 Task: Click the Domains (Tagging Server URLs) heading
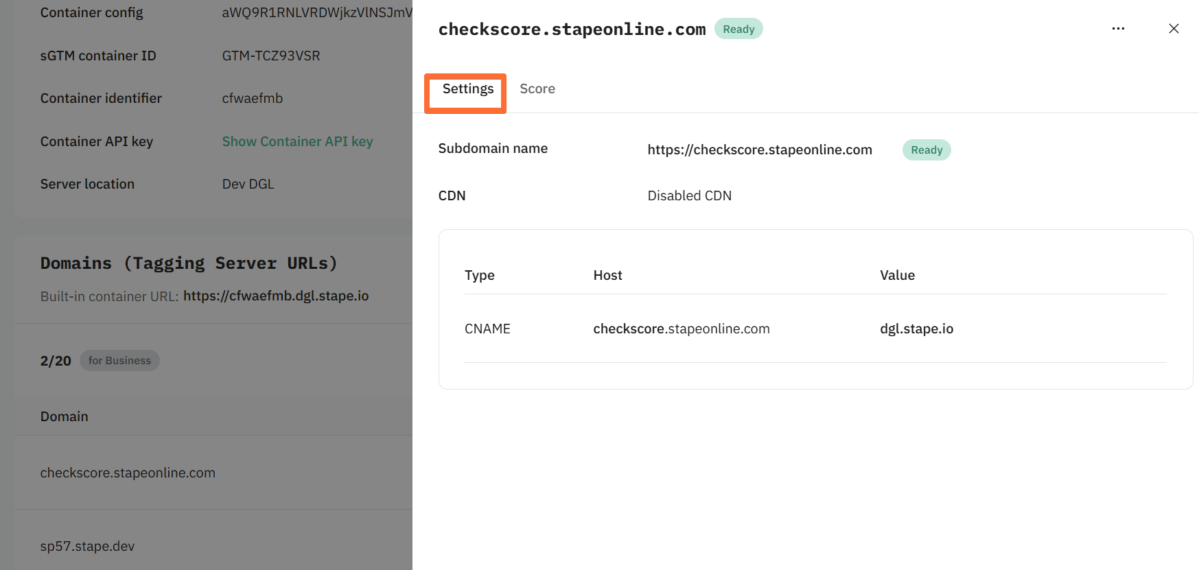click(x=189, y=263)
